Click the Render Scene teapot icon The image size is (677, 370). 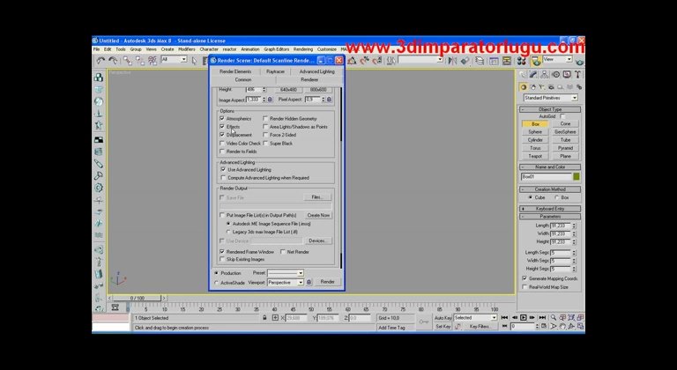click(536, 61)
